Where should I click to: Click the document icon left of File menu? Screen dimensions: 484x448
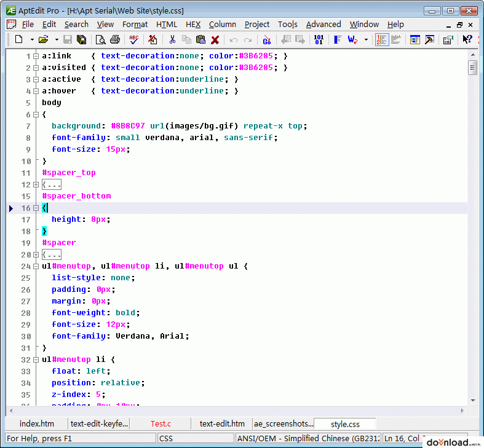coord(12,25)
